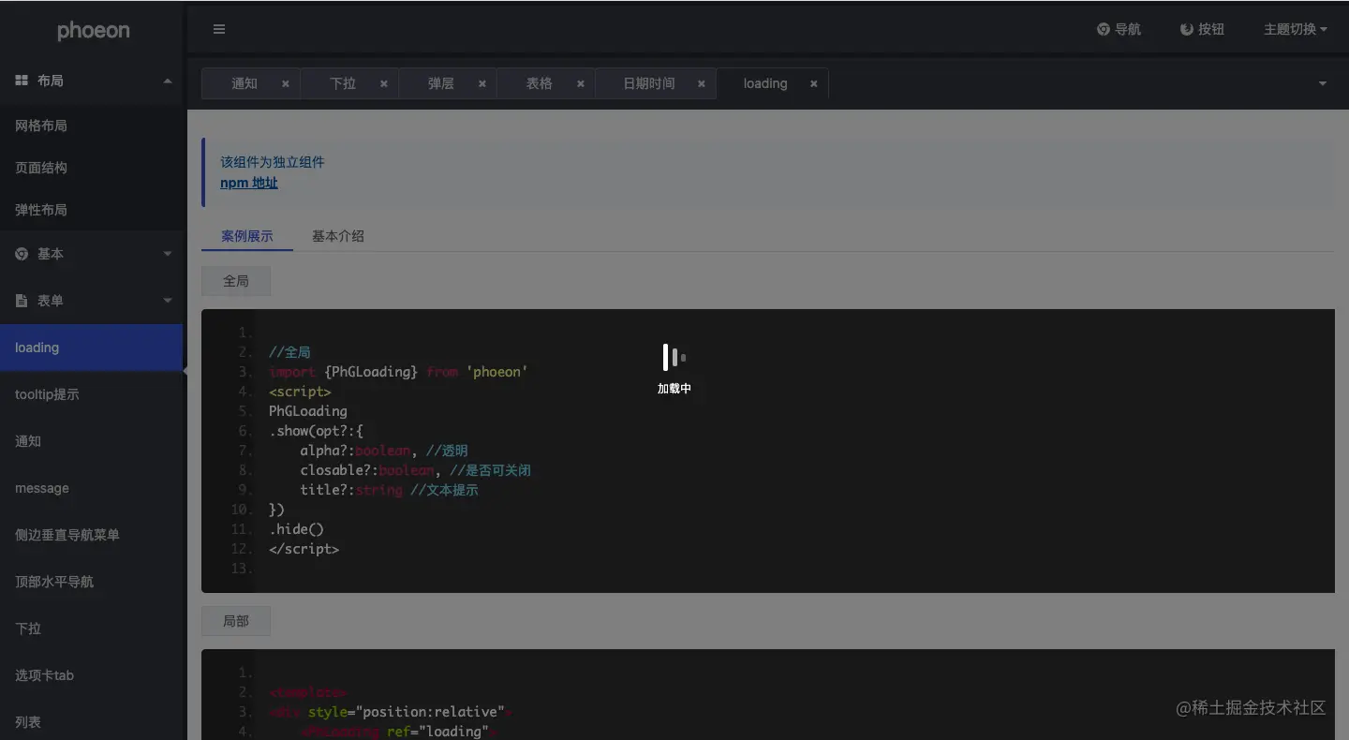Click the 按钮 icon in the top bar

[x=1187, y=29]
